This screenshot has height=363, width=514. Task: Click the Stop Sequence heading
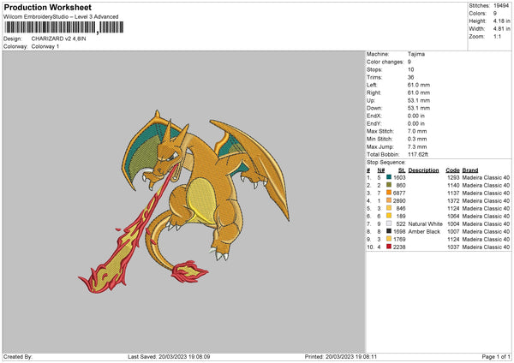click(x=386, y=163)
